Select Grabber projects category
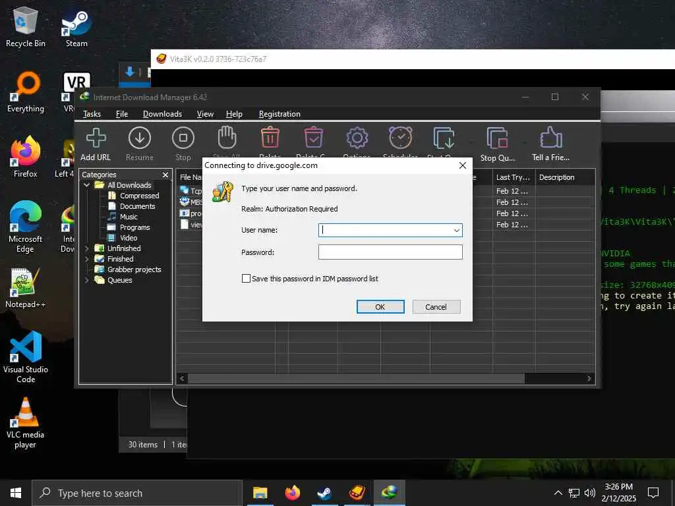 point(134,269)
